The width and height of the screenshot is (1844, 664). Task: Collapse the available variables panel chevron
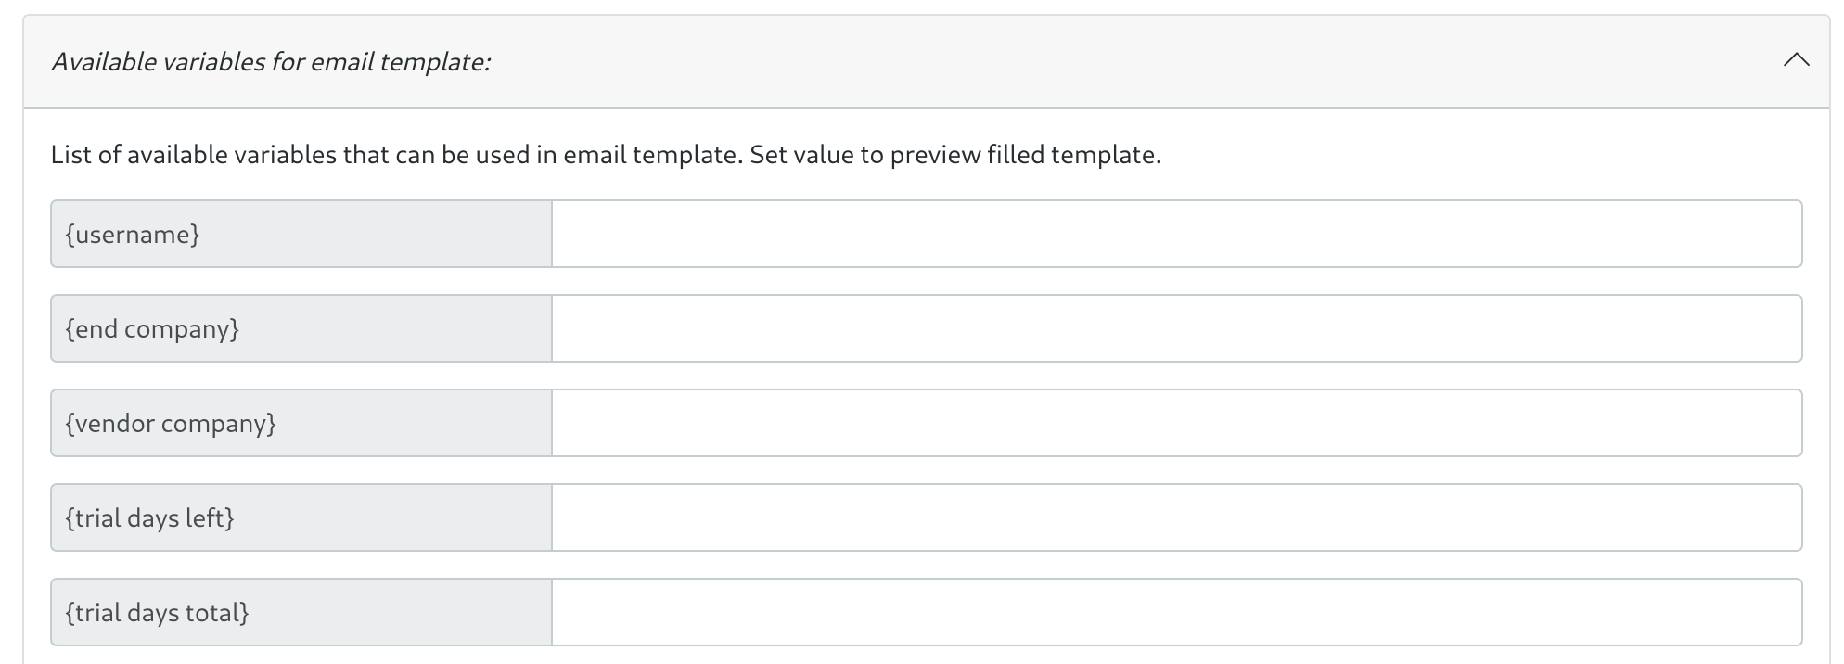(x=1796, y=61)
